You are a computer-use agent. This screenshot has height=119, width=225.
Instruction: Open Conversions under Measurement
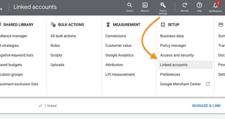pyautogui.click(x=116, y=36)
